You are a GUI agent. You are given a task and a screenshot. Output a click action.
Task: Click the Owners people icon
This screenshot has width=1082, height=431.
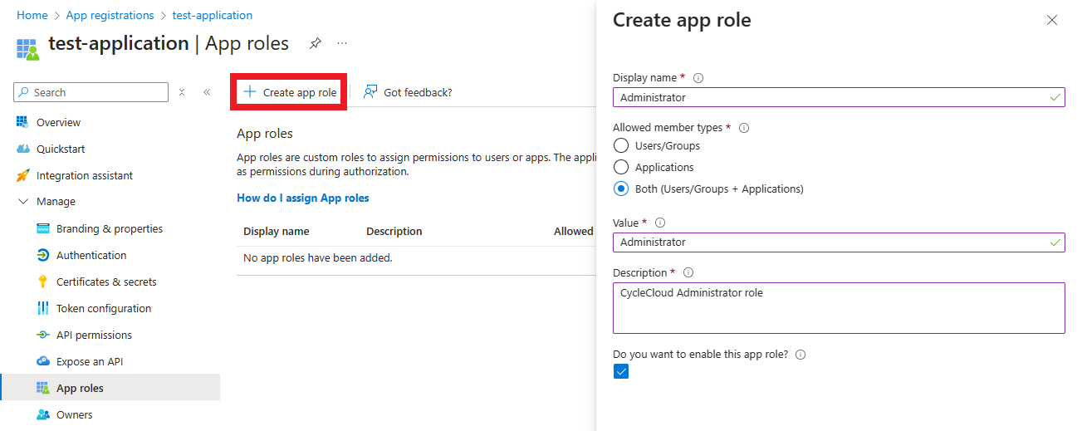point(43,414)
